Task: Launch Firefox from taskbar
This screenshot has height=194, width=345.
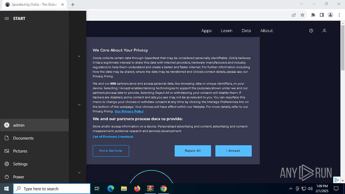Action: click(x=137, y=189)
